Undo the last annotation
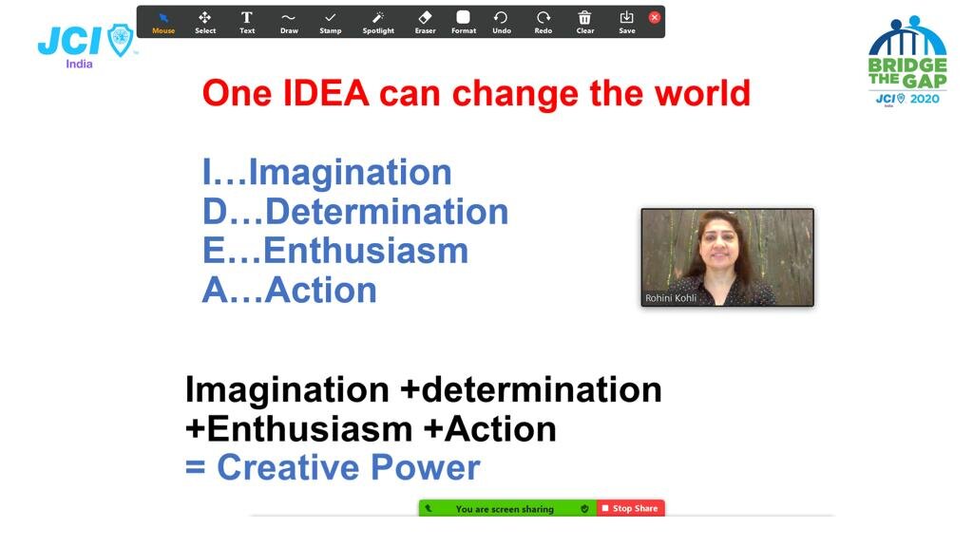This screenshot has width=973, height=547. [502, 23]
